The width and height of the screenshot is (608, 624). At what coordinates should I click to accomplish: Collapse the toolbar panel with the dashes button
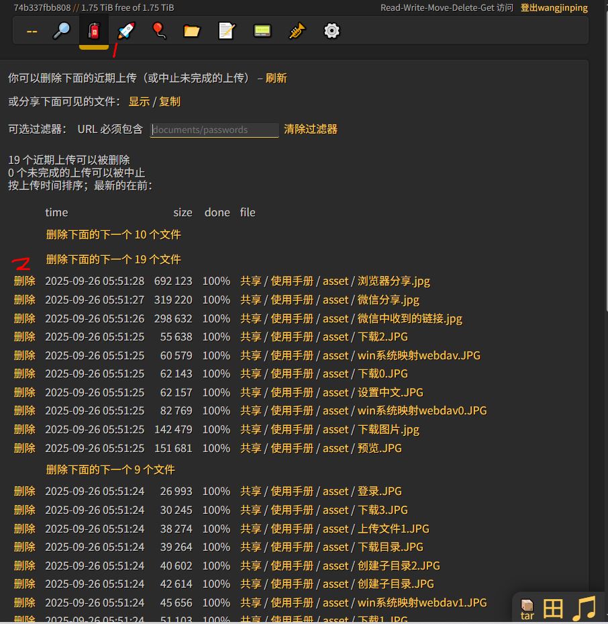tap(32, 31)
